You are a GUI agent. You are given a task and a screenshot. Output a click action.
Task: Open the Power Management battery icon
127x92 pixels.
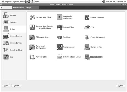pyautogui.click(x=87, y=37)
